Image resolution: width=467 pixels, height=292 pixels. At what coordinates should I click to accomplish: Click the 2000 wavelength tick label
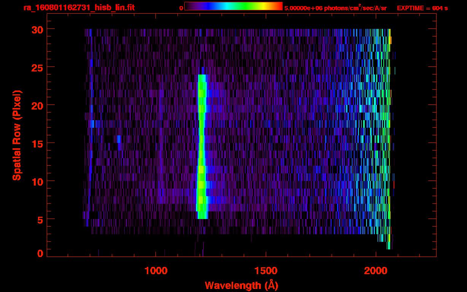pyautogui.click(x=376, y=271)
